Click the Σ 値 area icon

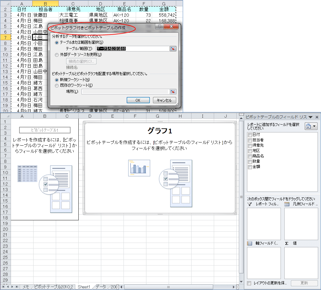coord(287,243)
